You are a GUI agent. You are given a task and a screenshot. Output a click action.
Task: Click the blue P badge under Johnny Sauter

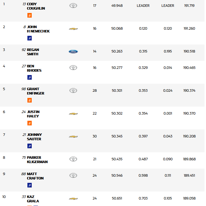(30, 146)
